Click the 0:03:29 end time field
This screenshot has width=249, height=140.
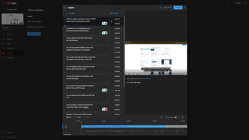[x=117, y=24]
